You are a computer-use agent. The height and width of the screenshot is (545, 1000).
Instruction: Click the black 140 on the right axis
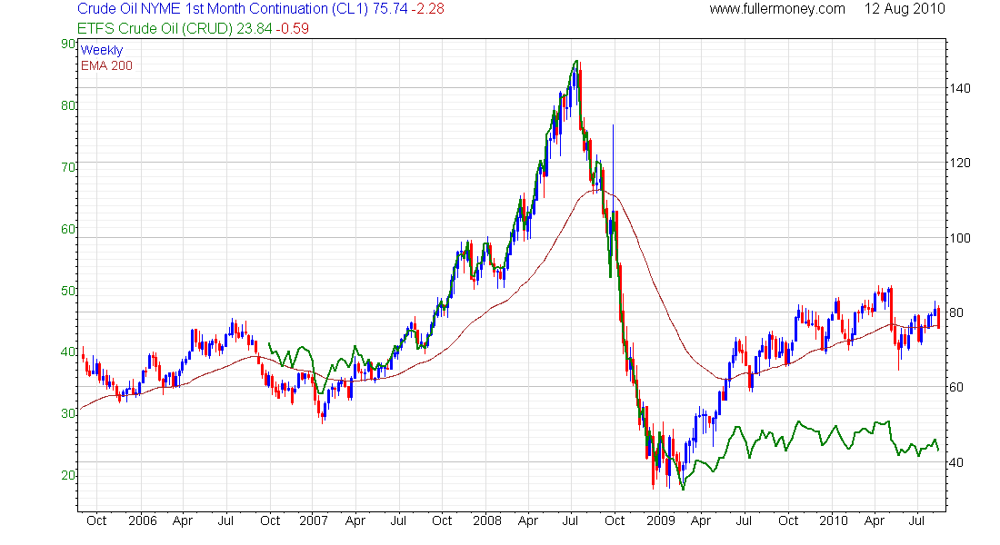[x=960, y=89]
